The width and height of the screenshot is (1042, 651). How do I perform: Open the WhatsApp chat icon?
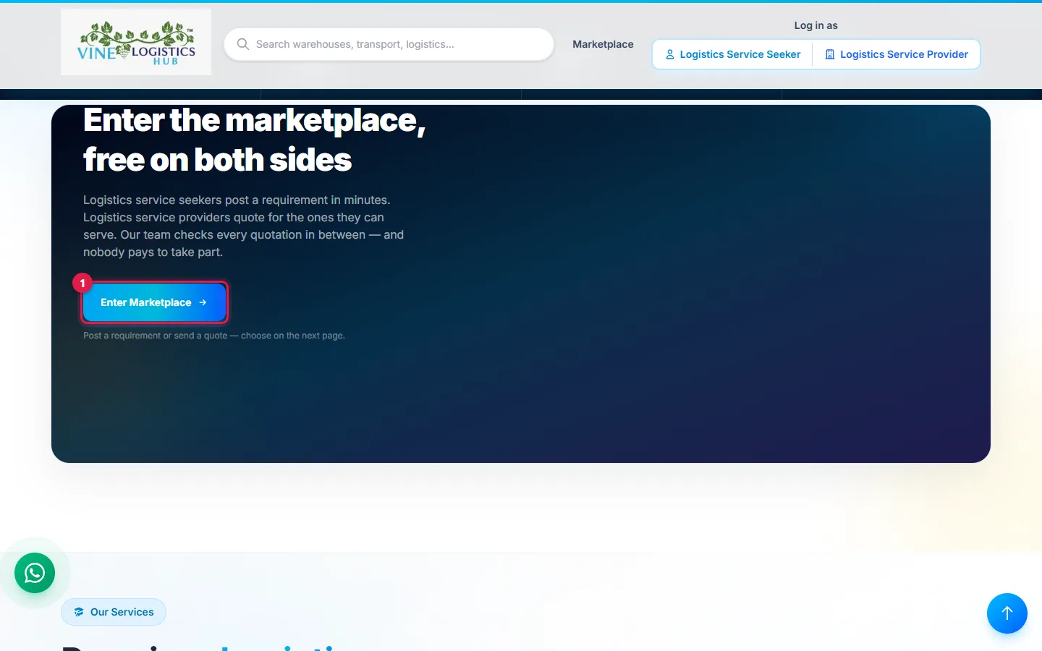35,573
